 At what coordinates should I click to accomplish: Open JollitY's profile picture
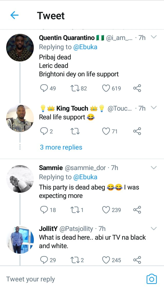coord(20,240)
